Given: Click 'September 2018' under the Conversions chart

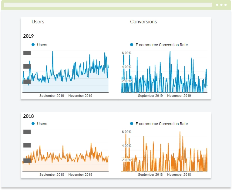Looking at the screenshot, I should (x=150, y=175).
